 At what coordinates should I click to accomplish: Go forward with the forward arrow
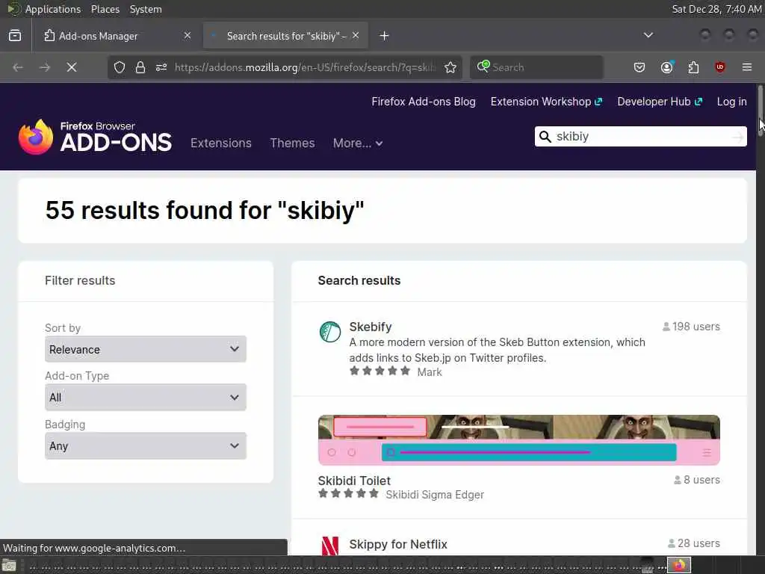45,67
